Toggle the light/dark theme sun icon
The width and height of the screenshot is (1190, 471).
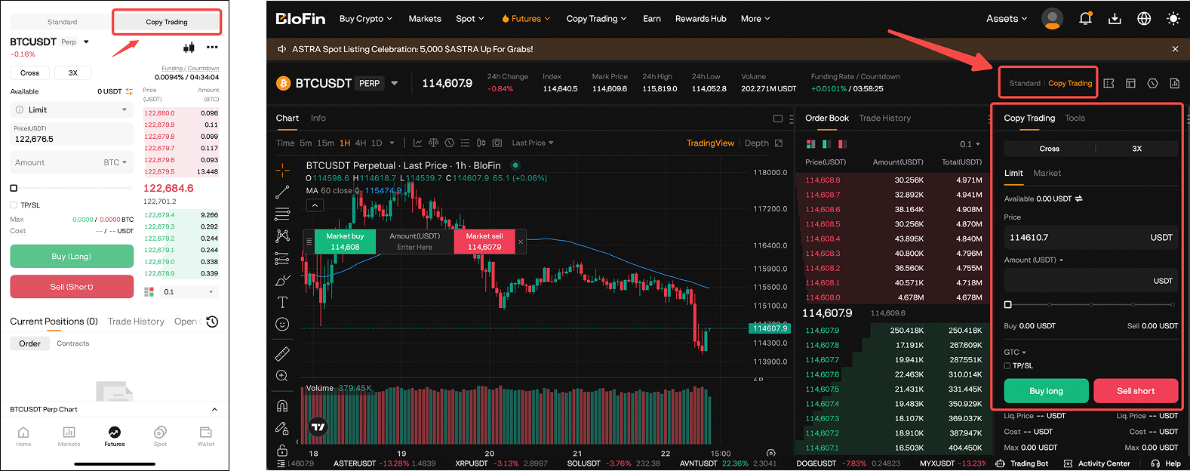(1173, 19)
